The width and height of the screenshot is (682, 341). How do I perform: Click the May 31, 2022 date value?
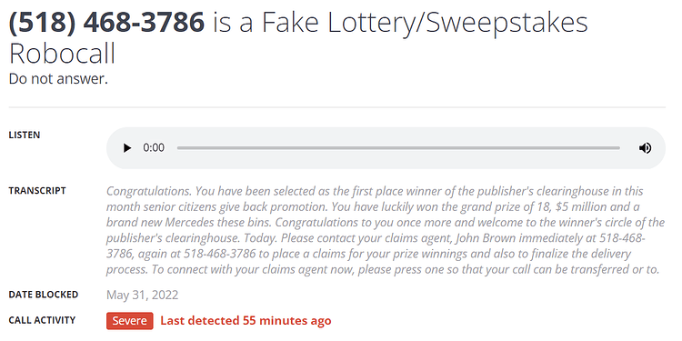click(142, 296)
